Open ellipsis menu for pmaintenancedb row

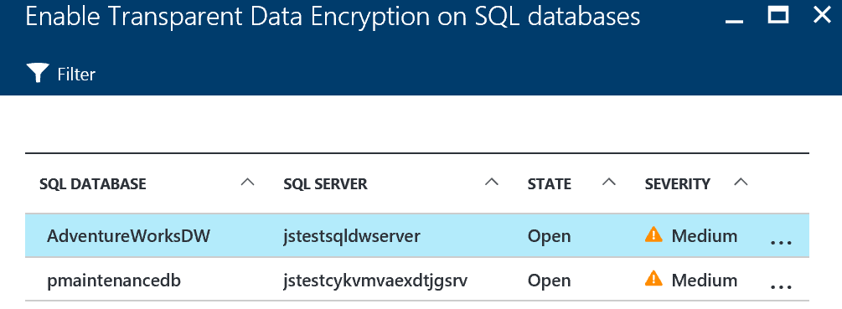[781, 287]
